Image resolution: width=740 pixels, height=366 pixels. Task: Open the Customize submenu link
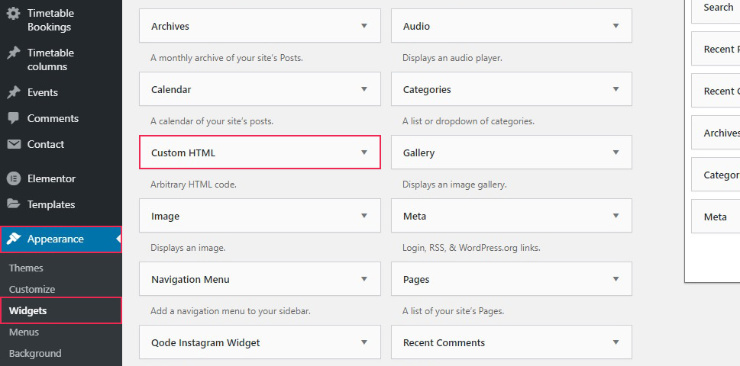click(32, 289)
